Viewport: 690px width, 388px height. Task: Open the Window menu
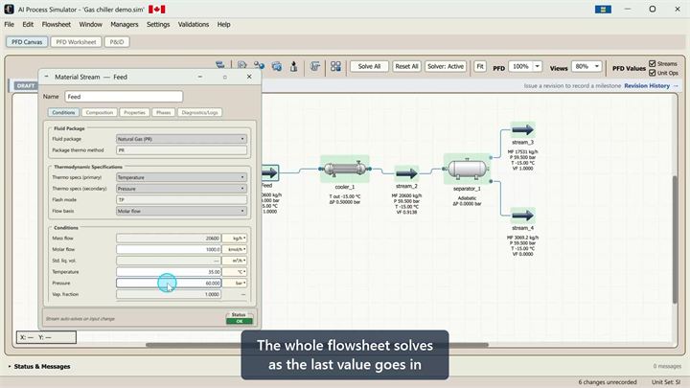91,24
